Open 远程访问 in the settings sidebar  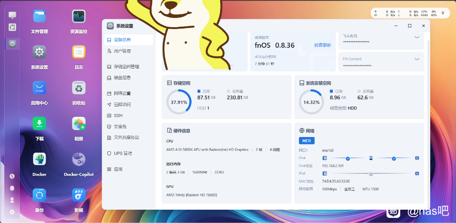(x=129, y=104)
